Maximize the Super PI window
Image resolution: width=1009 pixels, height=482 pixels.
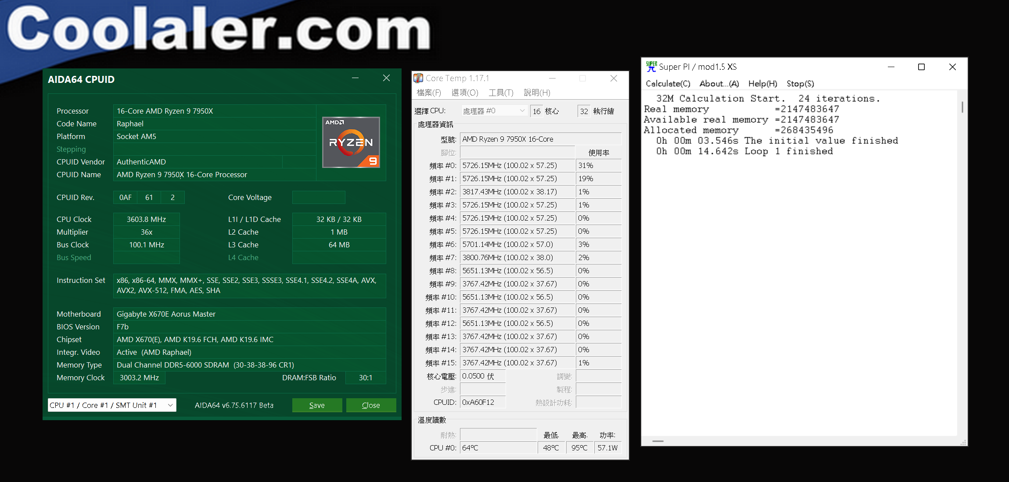[921, 67]
